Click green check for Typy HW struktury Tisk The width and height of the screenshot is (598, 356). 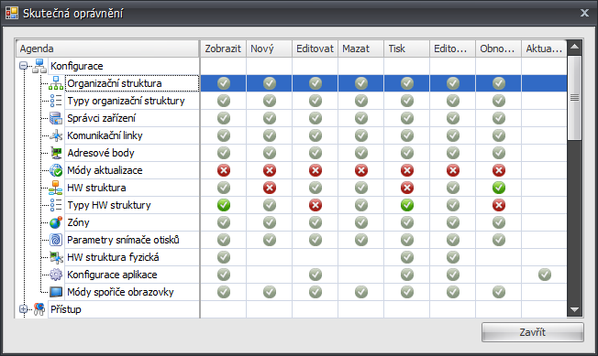[407, 205]
